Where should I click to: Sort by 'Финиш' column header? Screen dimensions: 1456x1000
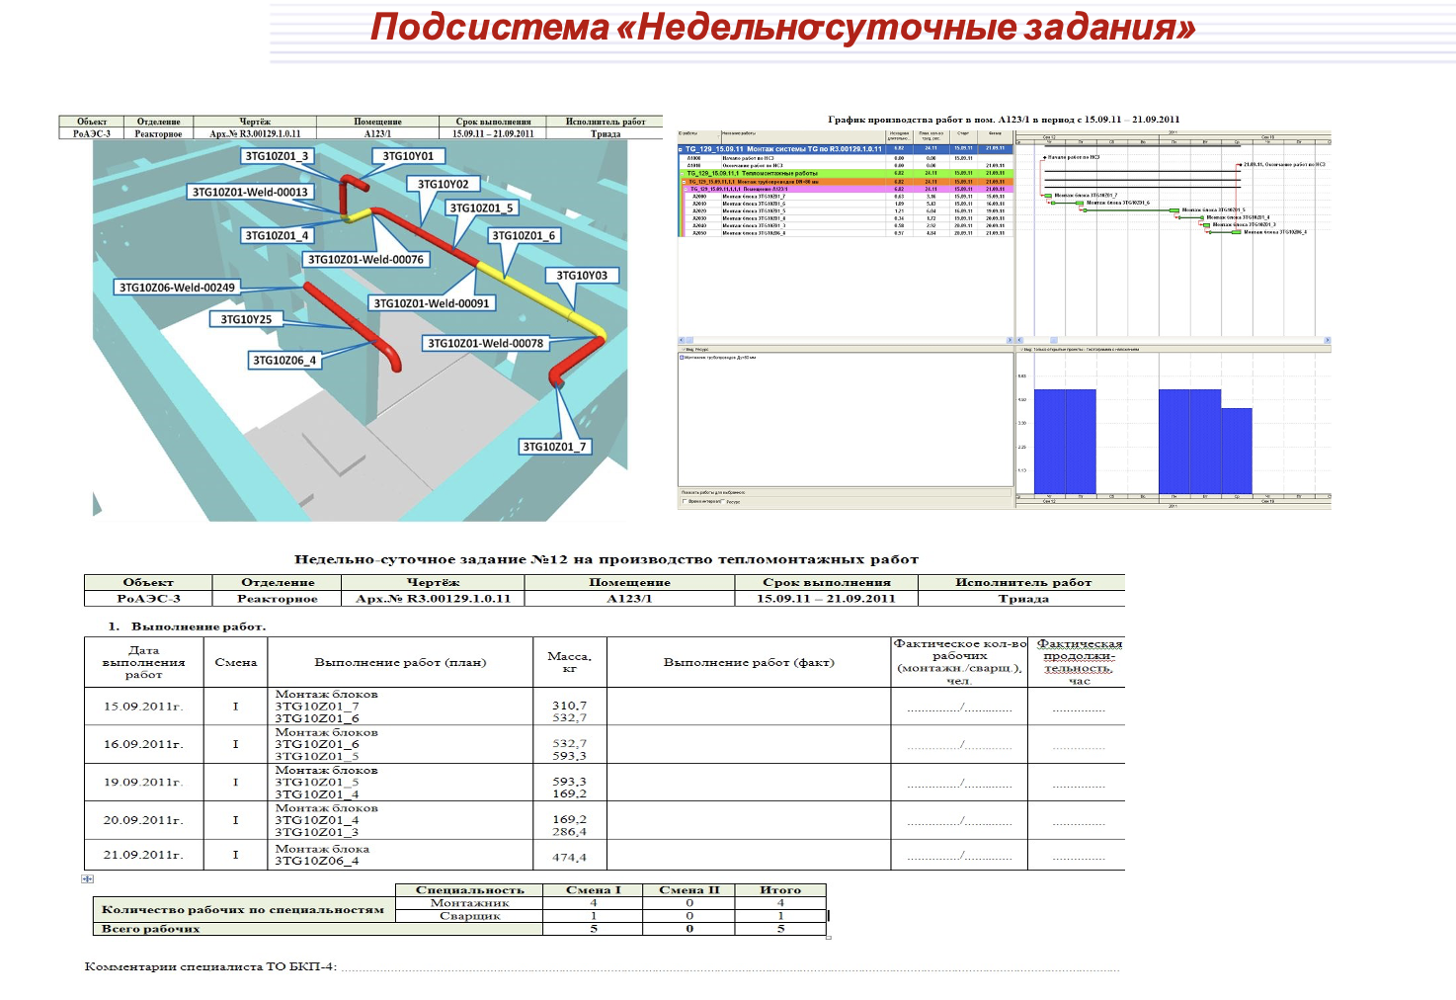point(995,137)
